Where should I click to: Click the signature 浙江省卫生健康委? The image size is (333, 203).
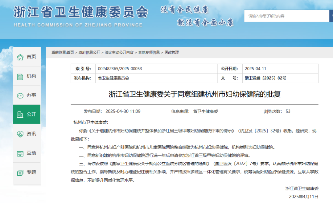[302, 189]
